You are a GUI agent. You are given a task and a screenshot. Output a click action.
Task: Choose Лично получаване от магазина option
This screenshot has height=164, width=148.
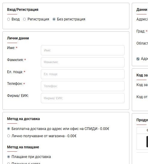coord(9,136)
